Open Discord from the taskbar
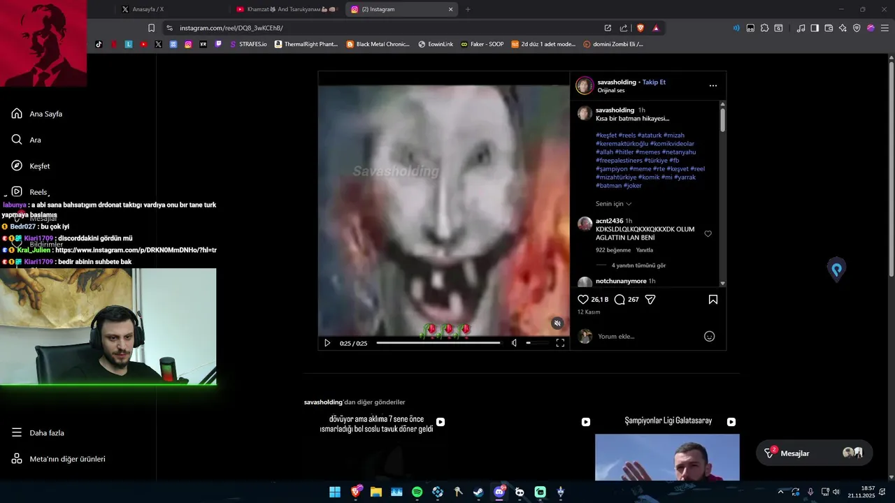 tap(499, 492)
